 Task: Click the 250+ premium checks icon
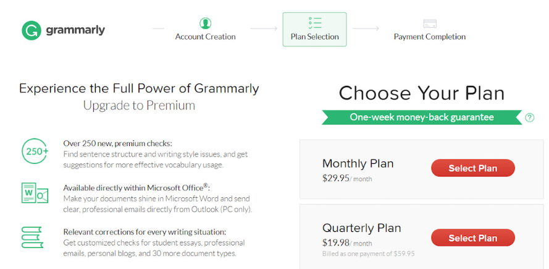[x=35, y=151]
